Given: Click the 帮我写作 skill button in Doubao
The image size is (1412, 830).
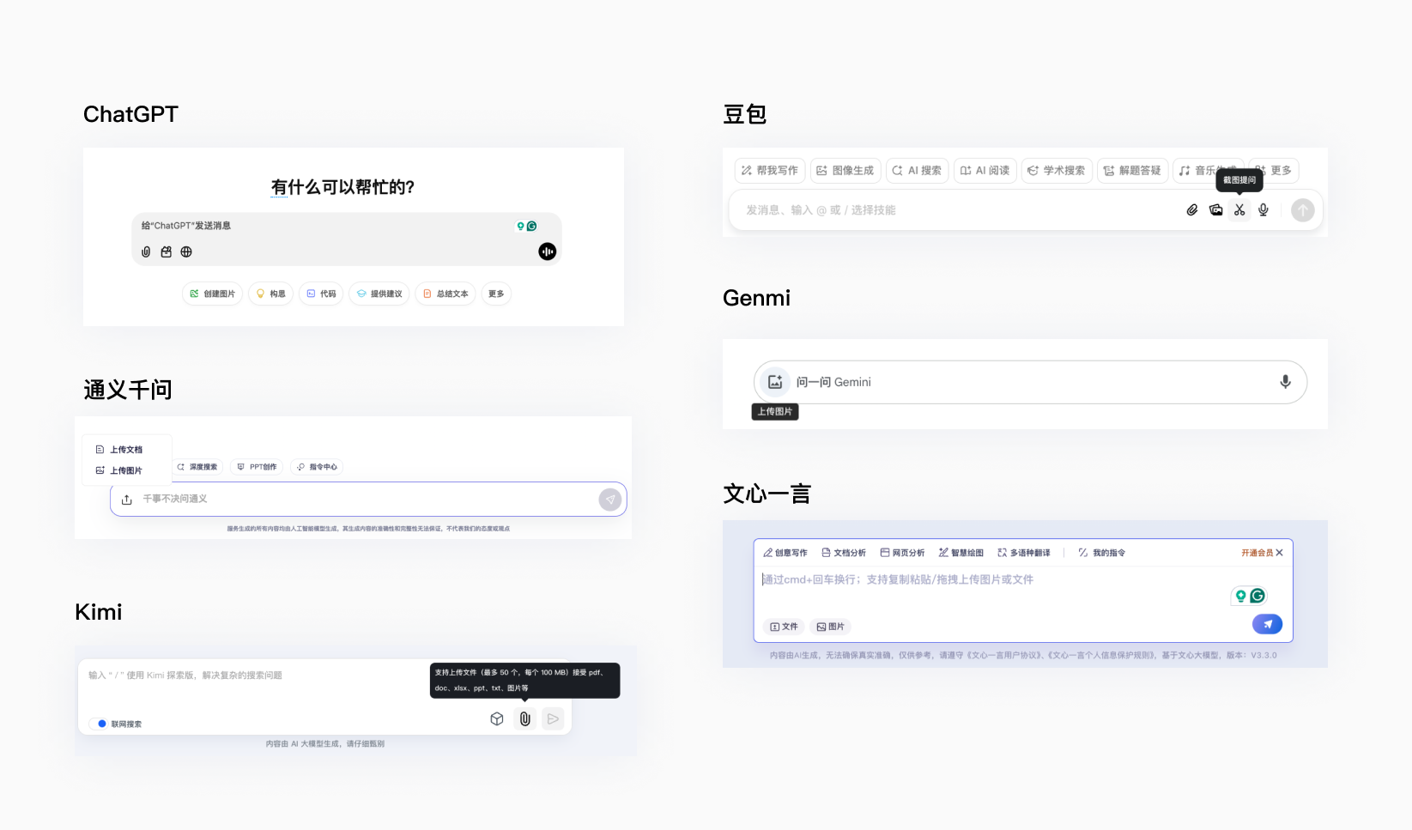Looking at the screenshot, I should [x=770, y=171].
